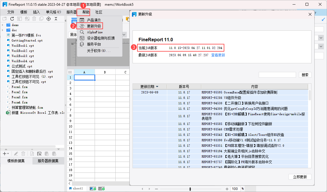Click the 查看更新 link

(x=218, y=55)
